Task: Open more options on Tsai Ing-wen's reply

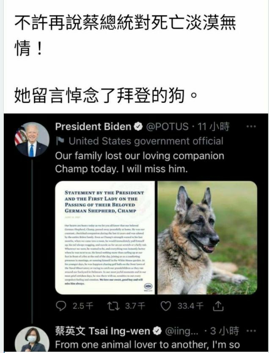Action: [251, 331]
